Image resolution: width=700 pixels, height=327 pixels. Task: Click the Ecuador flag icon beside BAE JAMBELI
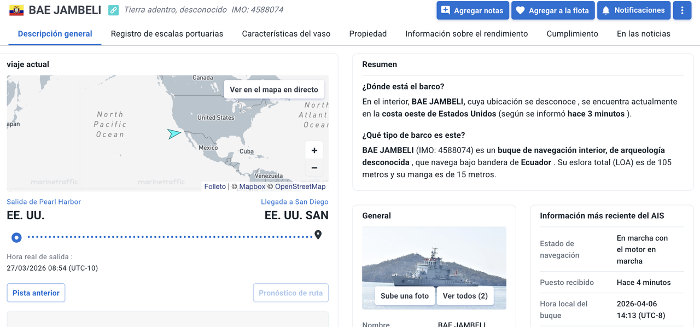point(16,10)
